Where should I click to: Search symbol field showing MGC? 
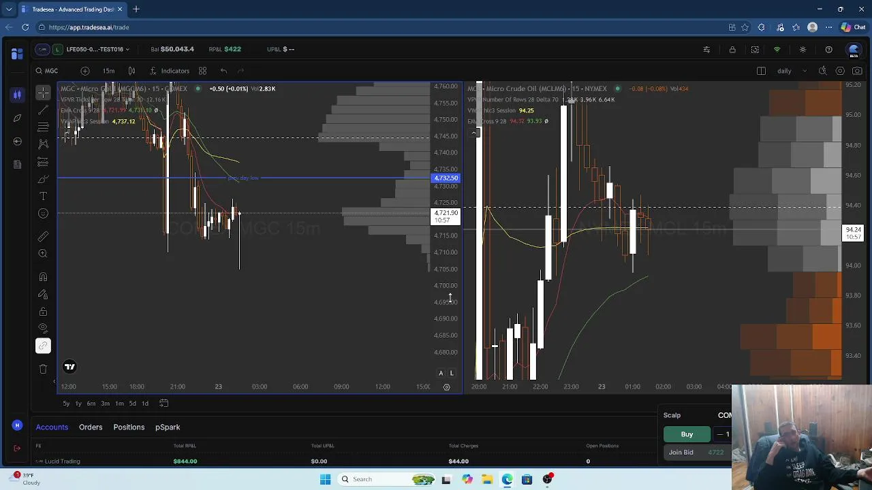[52, 71]
